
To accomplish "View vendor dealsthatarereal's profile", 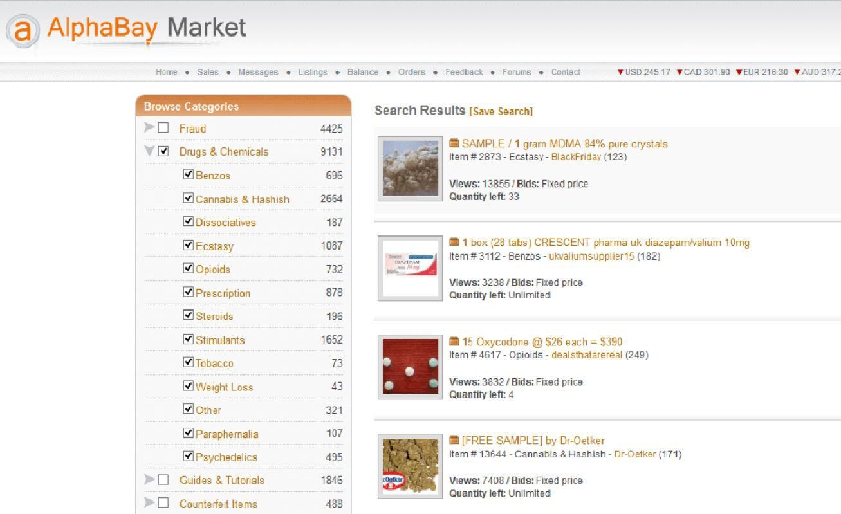I will tap(587, 354).
